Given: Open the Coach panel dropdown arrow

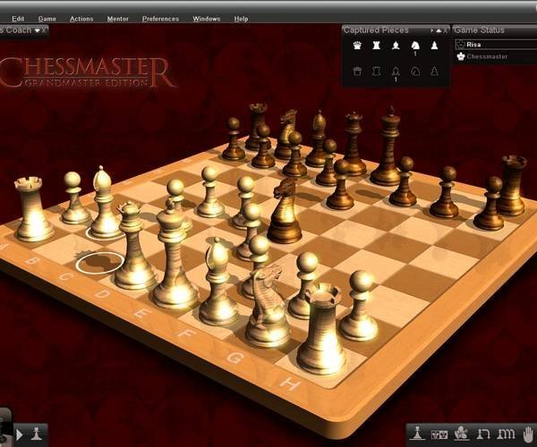Looking at the screenshot, I should click(38, 30).
